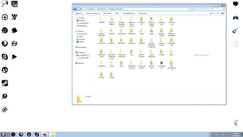Open the Share with dropdown
Image resolution: width=243 pixels, height=137 pixels.
[x=107, y=13]
